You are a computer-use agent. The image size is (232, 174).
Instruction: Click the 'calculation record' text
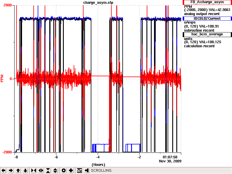199,46
